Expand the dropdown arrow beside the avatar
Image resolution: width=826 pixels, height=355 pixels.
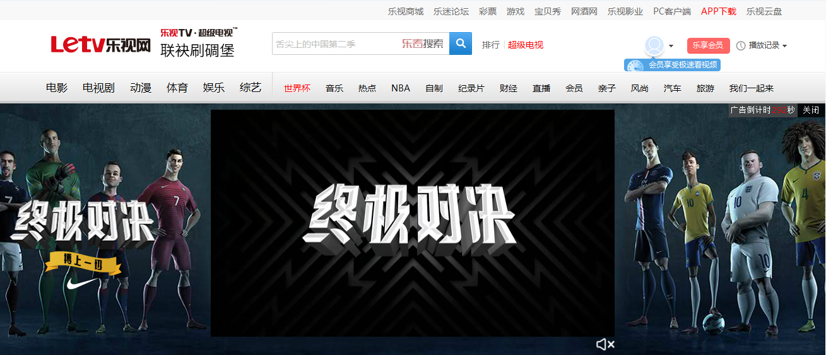click(671, 46)
